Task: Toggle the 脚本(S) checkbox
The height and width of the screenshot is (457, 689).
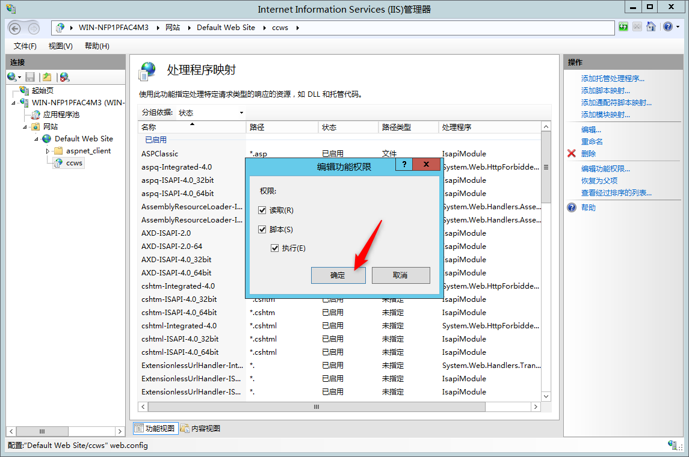Action: click(262, 229)
